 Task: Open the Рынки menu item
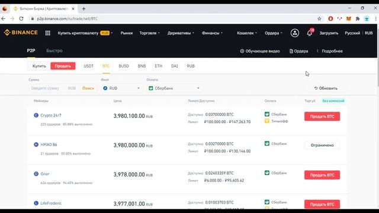click(x=127, y=33)
